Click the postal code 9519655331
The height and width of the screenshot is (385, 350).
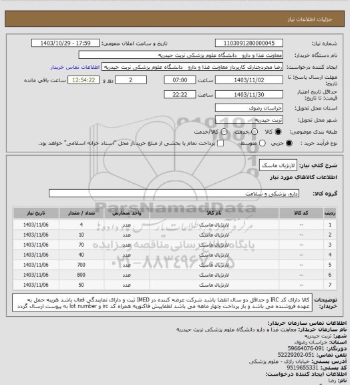coord(303,368)
